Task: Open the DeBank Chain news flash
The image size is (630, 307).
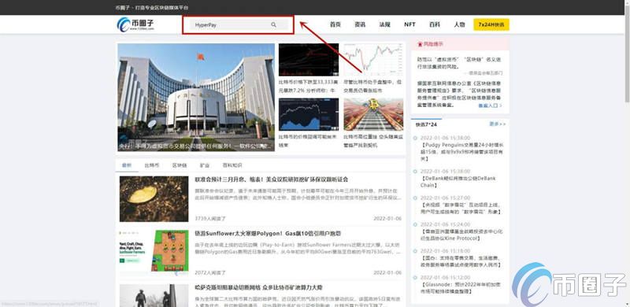Action: pyautogui.click(x=458, y=182)
